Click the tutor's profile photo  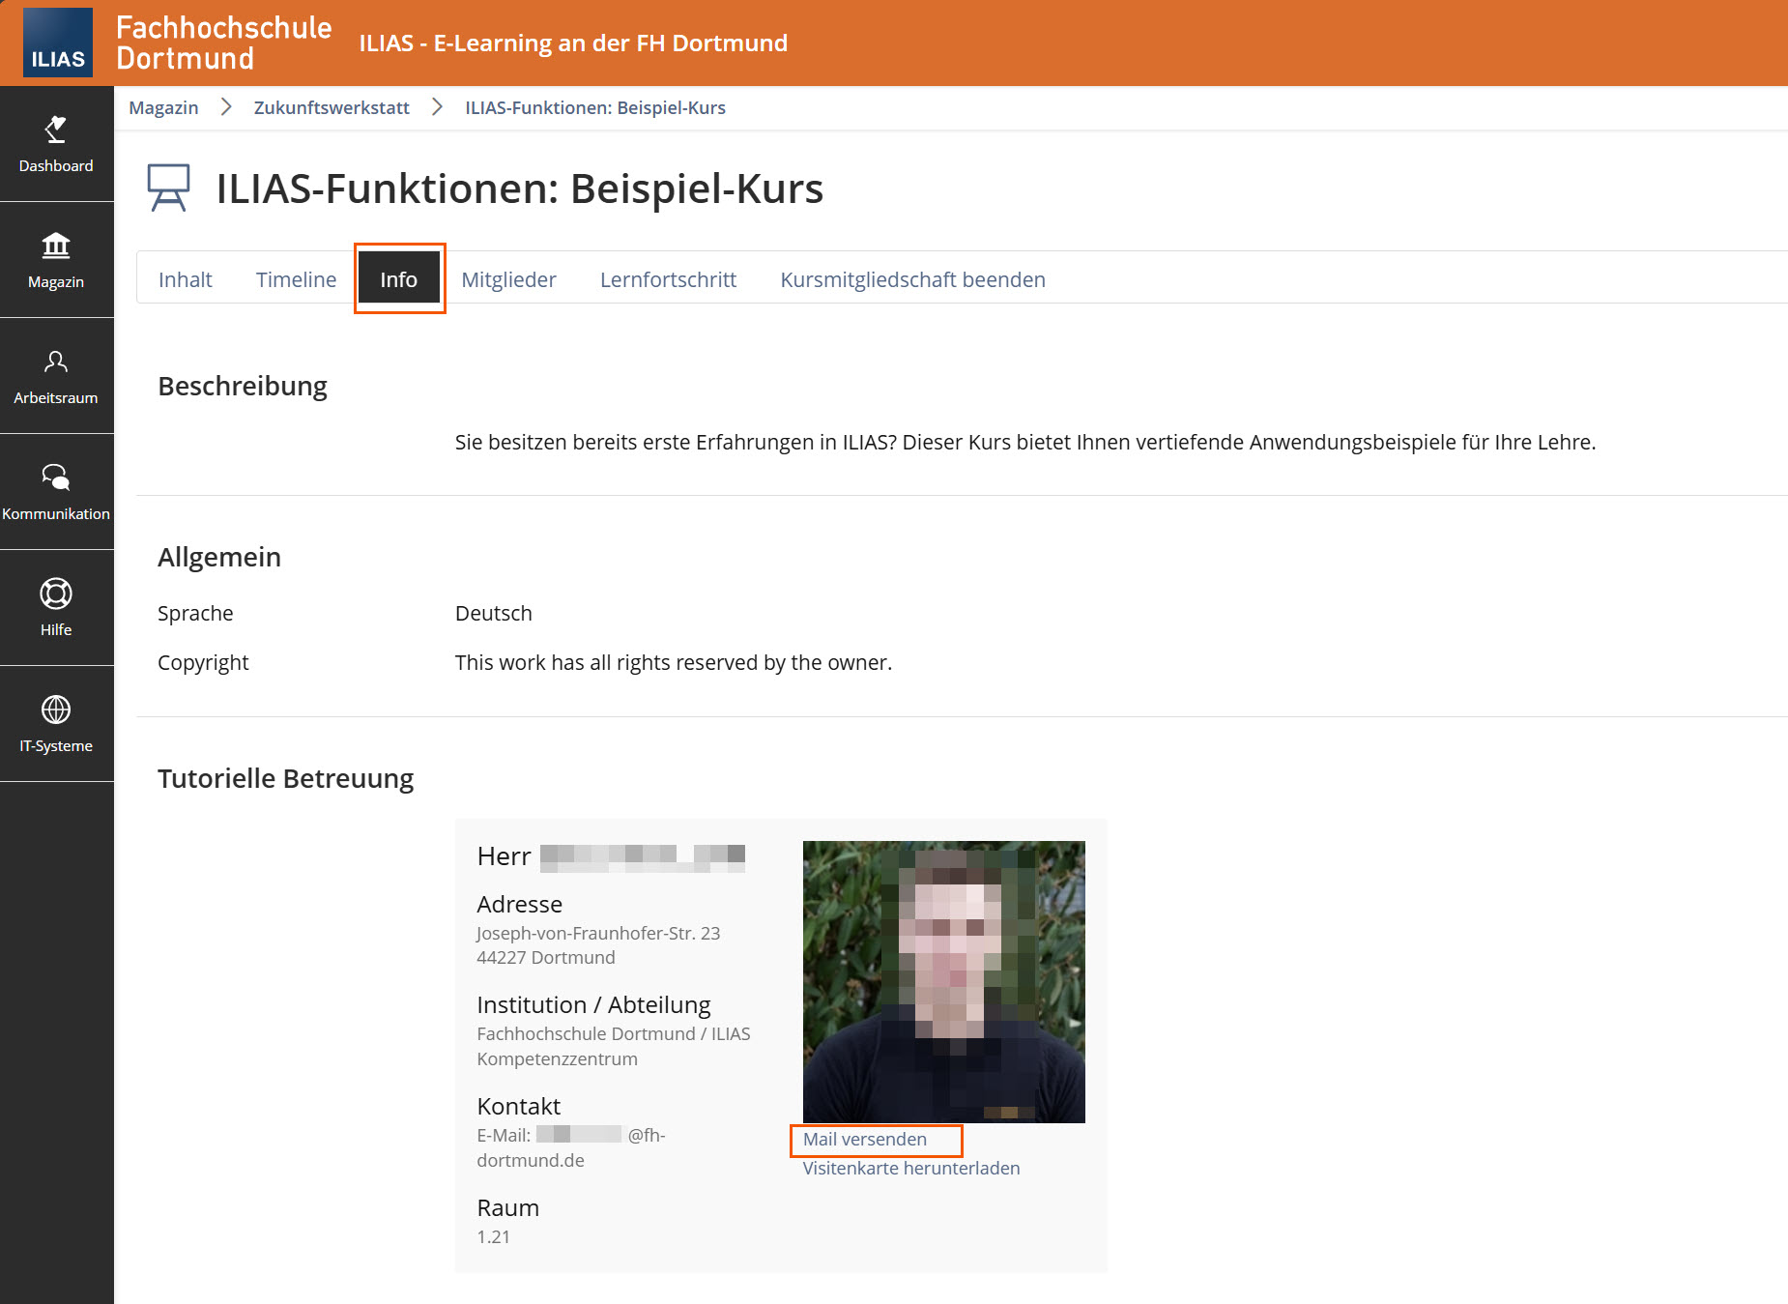click(943, 982)
